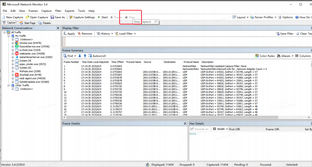This screenshot has height=167, width=312.
Task: Open the Experts menu
Action: point(70,11)
